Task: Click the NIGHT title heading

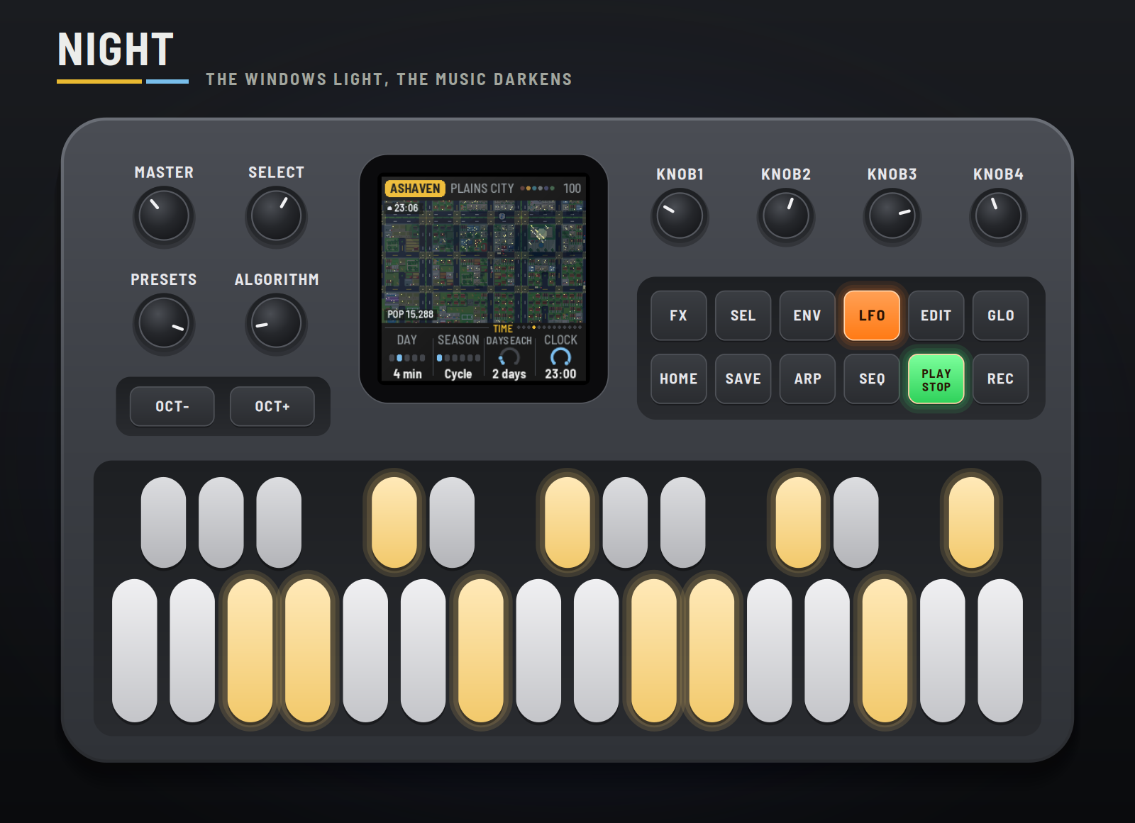Action: pyautogui.click(x=116, y=49)
